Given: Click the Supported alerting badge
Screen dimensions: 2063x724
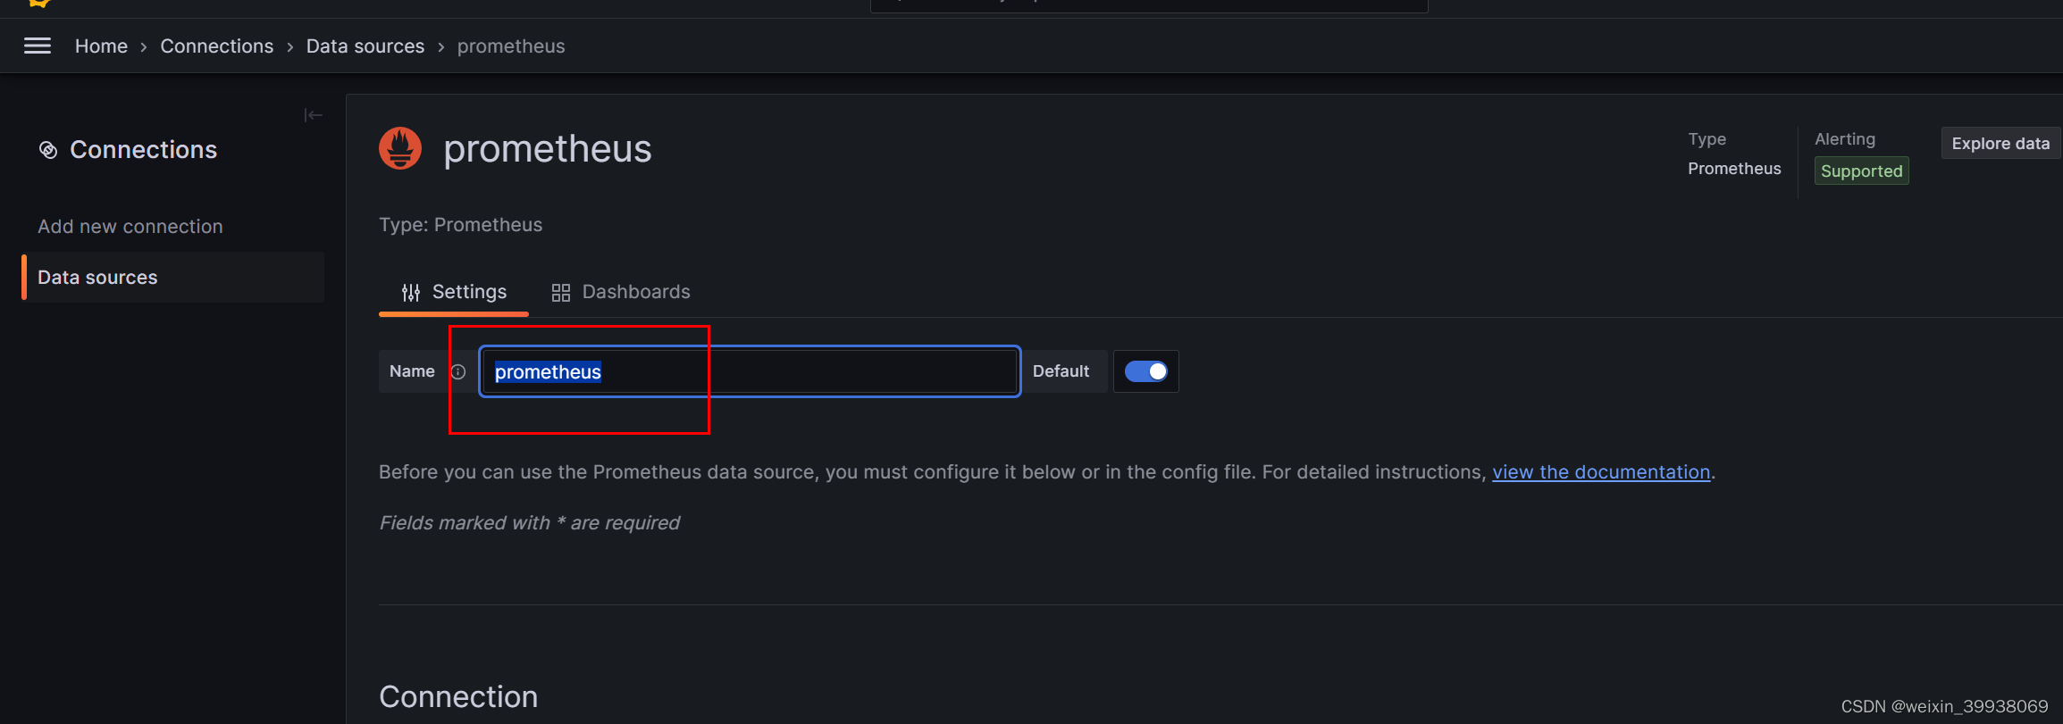Looking at the screenshot, I should (1861, 171).
